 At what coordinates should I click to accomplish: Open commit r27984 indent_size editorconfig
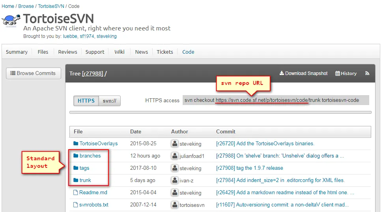pyautogui.click(x=280, y=180)
